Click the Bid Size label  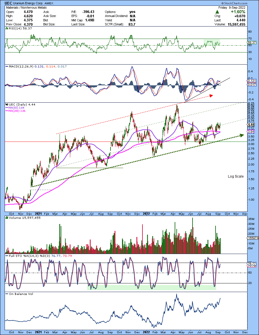click(x=49, y=24)
